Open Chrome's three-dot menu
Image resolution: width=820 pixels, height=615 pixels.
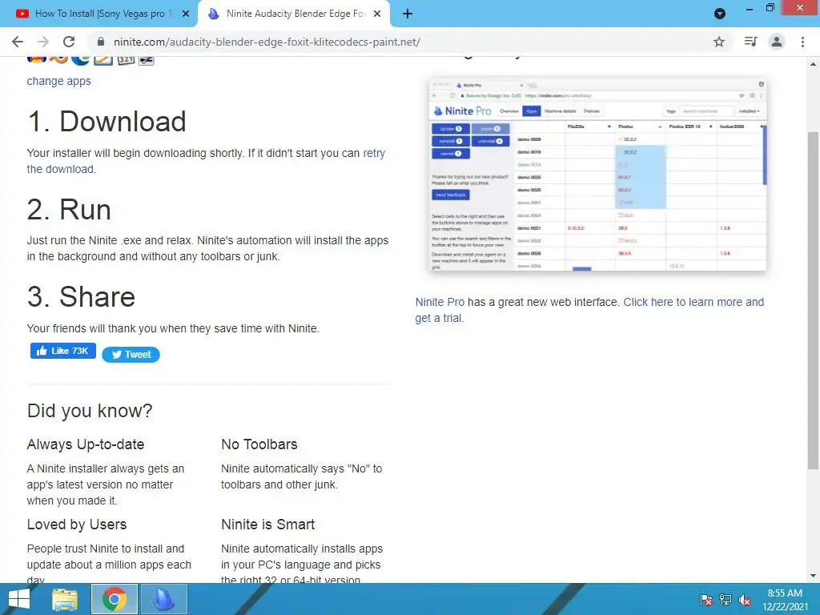coord(802,42)
